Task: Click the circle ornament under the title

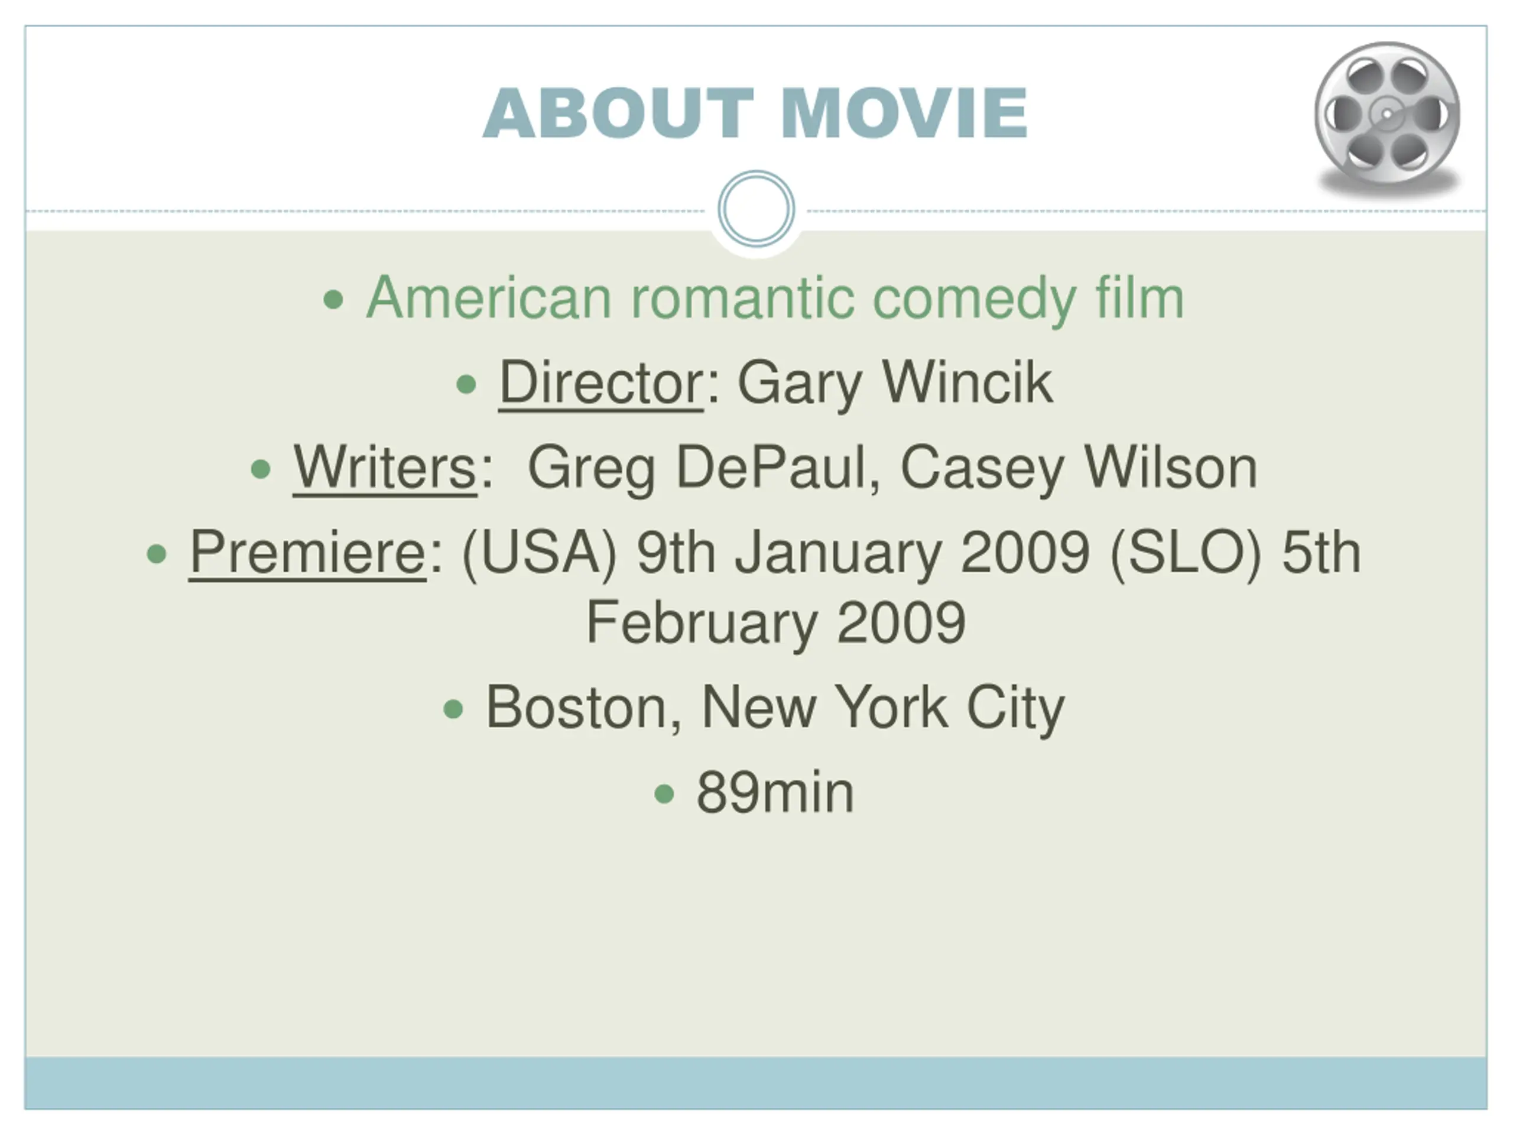Action: pyautogui.click(x=756, y=209)
